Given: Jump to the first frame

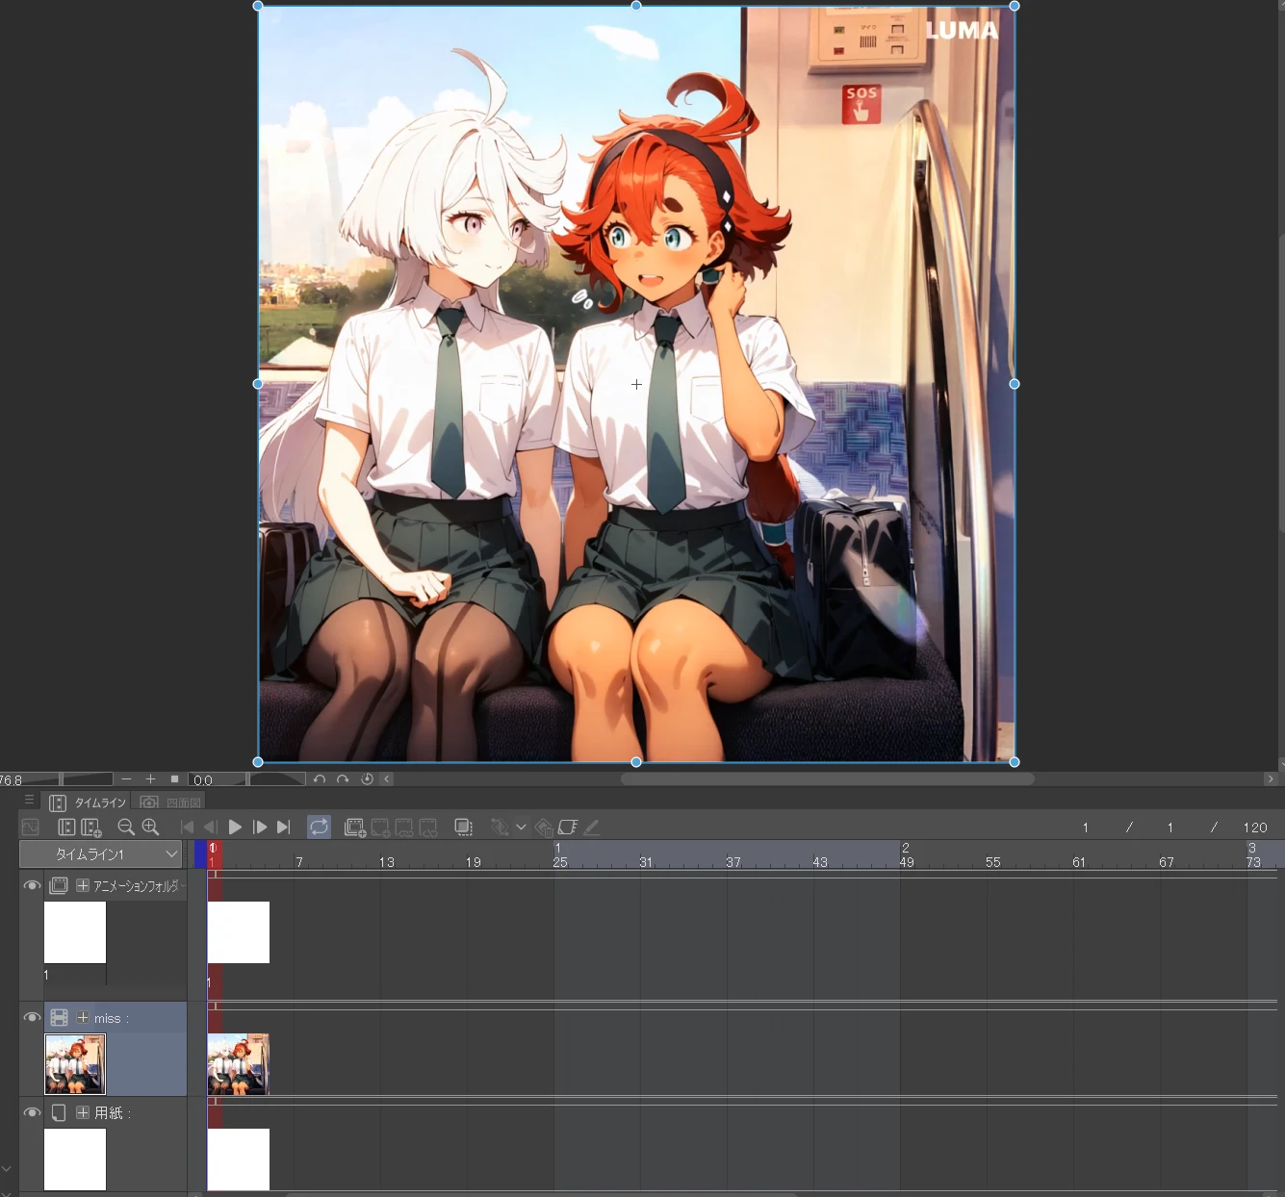Looking at the screenshot, I should 188,828.
